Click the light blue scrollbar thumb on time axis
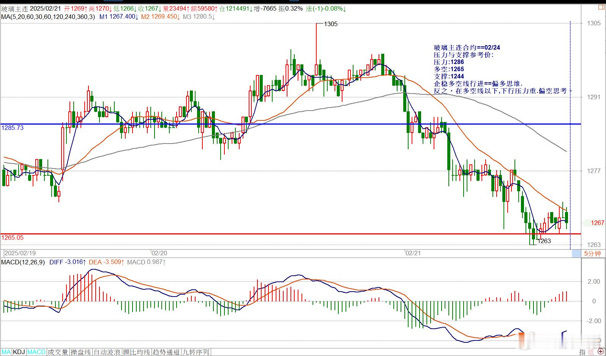 [x=576, y=253]
